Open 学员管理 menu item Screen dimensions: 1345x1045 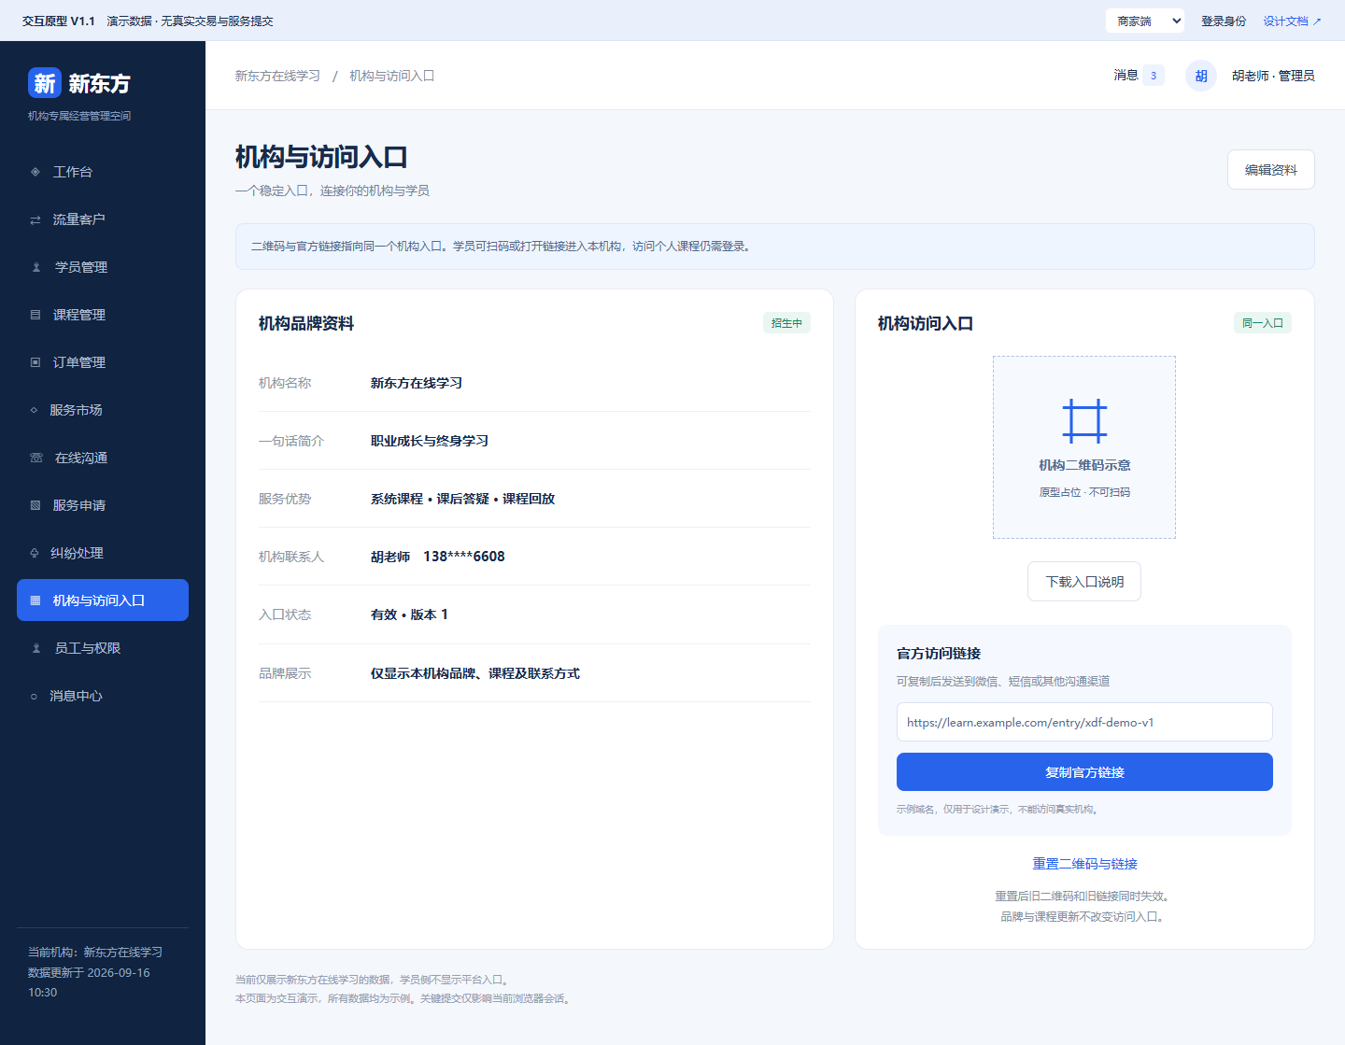click(x=103, y=267)
